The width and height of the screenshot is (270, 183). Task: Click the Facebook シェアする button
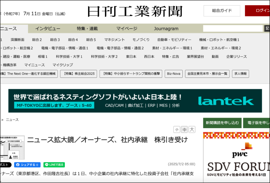[x=27, y=165]
